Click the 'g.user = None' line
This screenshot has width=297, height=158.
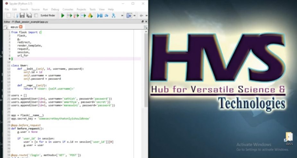(x=28, y=132)
